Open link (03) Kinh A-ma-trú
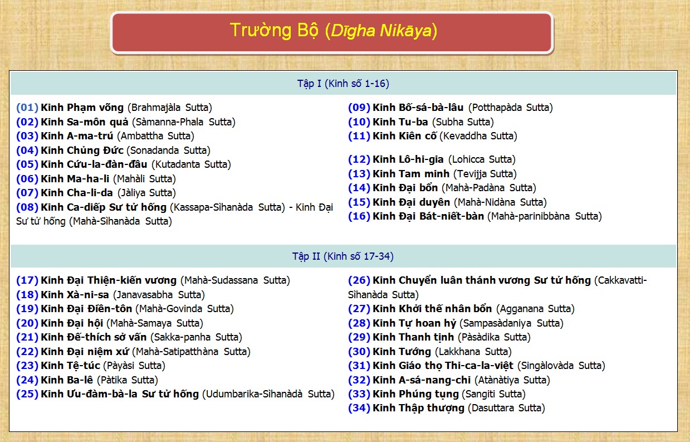Image resolution: width=690 pixels, height=442 pixels. click(65, 135)
